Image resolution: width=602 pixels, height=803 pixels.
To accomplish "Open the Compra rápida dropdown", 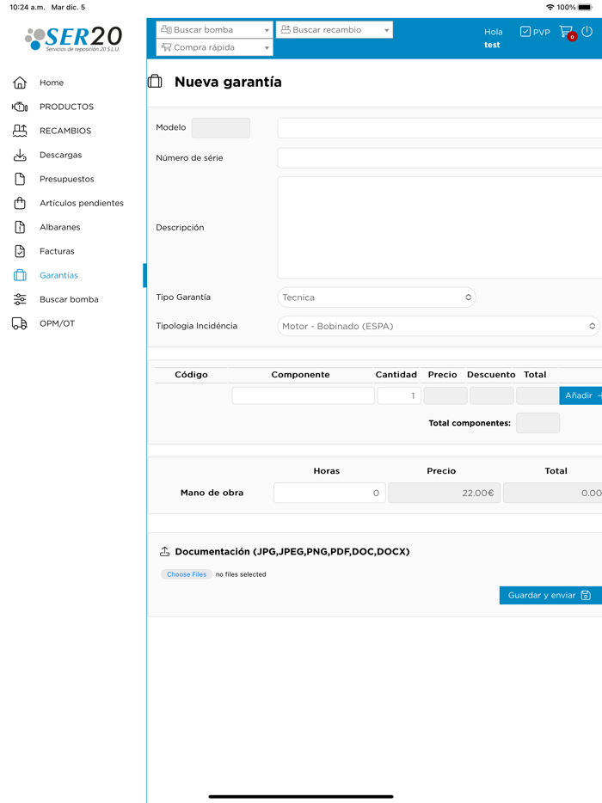I will pyautogui.click(x=215, y=47).
